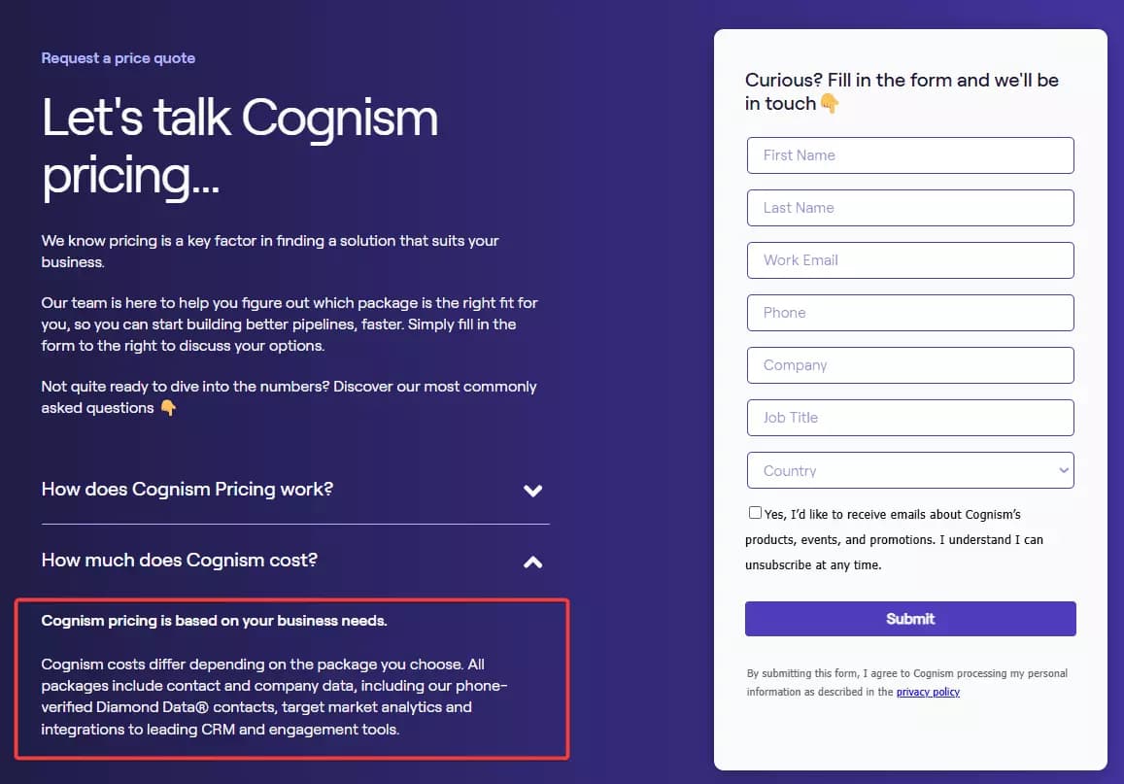Click into the Work Email field
Screen dimensions: 1124x784
coord(910,260)
